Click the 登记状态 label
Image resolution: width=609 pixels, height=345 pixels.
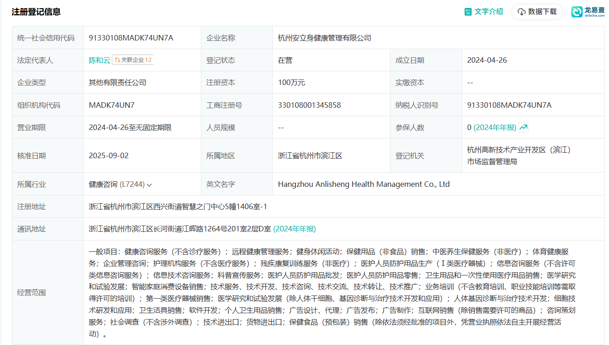coord(221,60)
